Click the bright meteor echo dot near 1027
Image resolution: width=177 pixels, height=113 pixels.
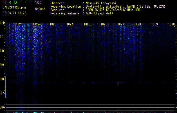click(118, 83)
